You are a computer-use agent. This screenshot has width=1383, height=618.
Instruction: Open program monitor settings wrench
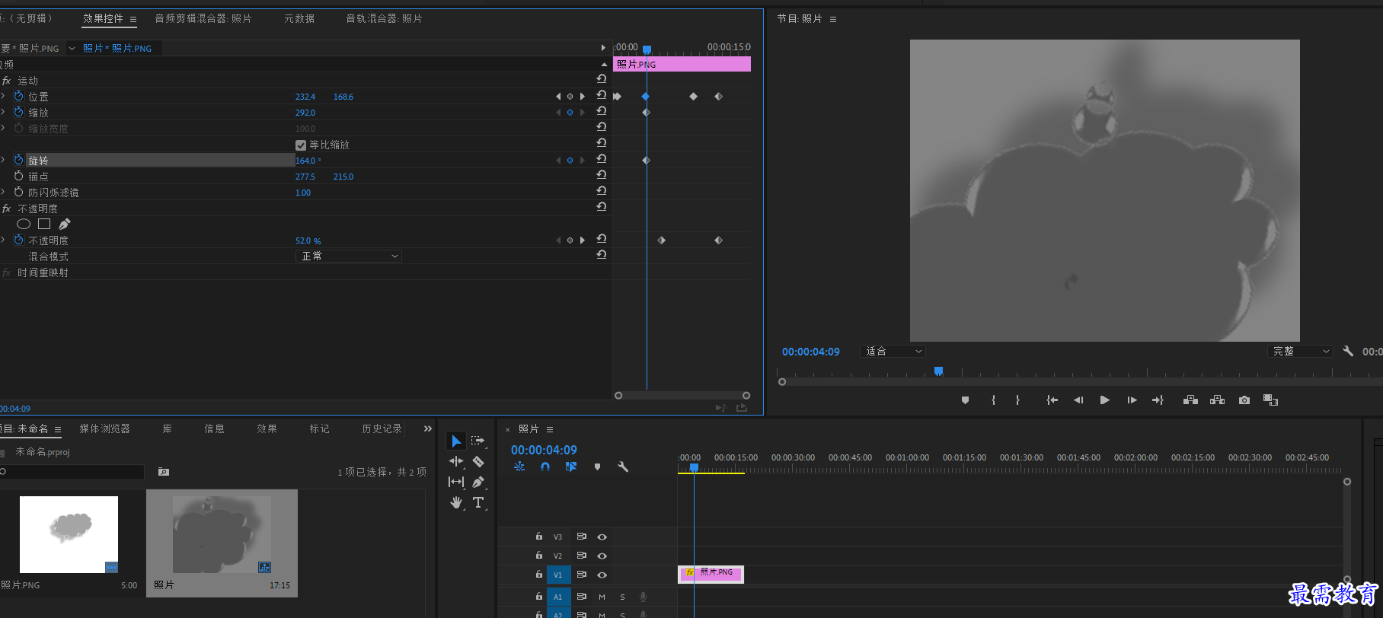(x=1348, y=351)
